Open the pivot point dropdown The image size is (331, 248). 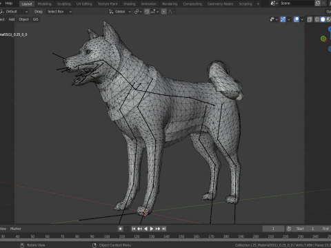138,12
